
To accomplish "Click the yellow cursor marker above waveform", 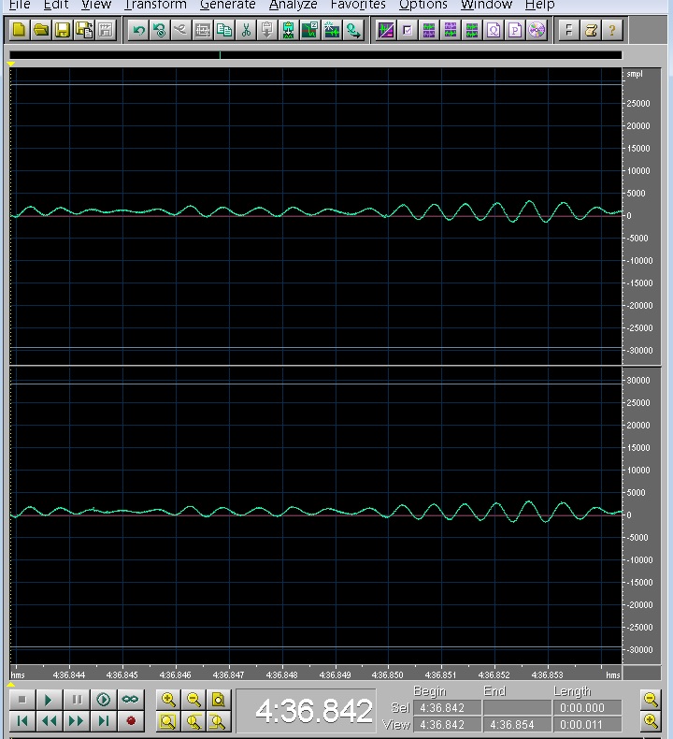I will 11,64.
